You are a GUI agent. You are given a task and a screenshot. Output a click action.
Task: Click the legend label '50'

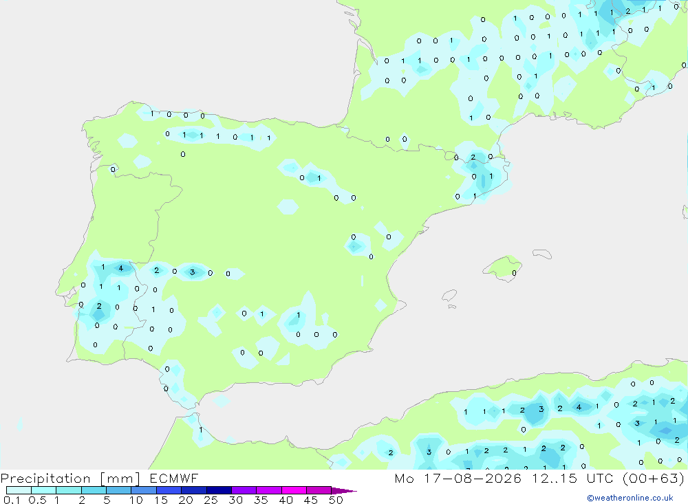pos(336,500)
